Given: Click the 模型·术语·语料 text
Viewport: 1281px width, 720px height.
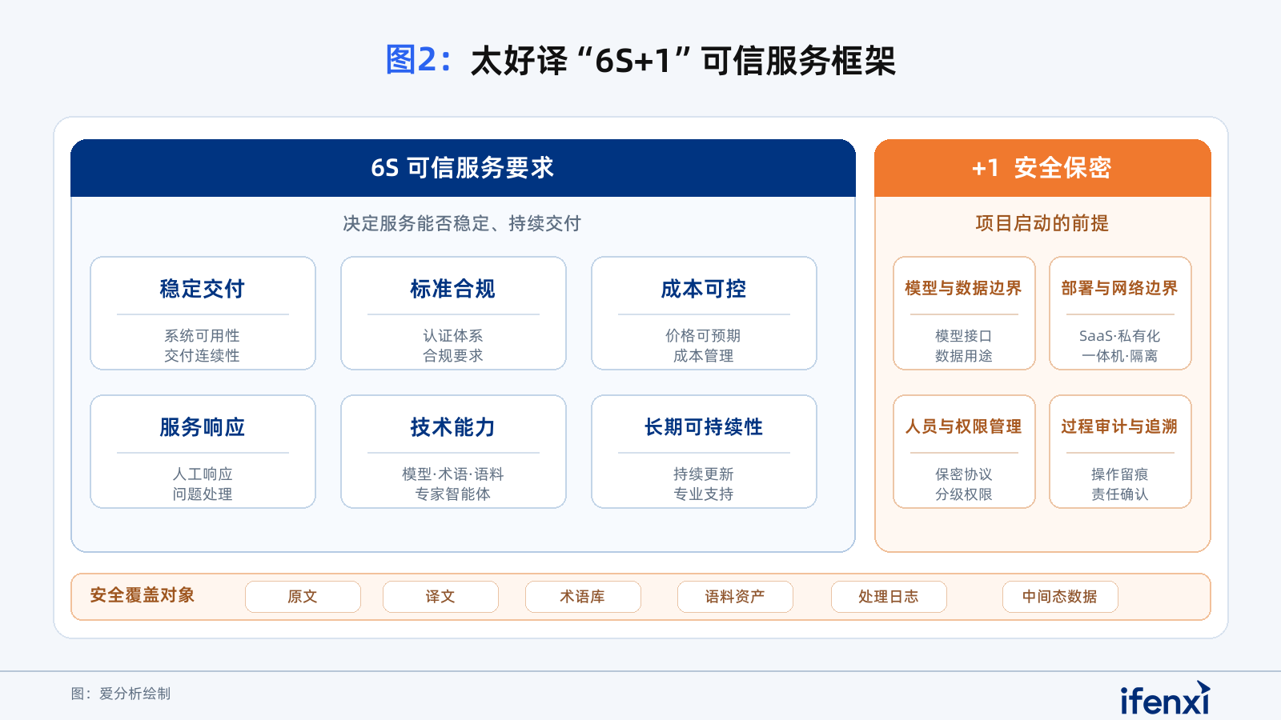Looking at the screenshot, I should (453, 474).
